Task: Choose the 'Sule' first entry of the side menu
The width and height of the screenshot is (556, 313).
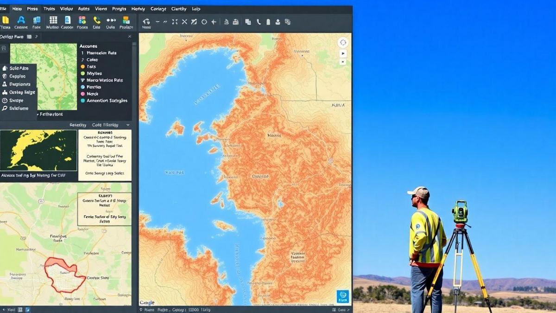Action: pos(15,68)
